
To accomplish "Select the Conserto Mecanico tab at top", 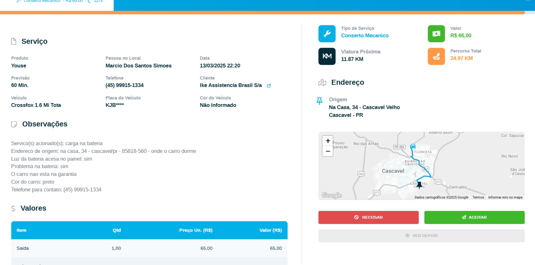I will tap(57, 2).
